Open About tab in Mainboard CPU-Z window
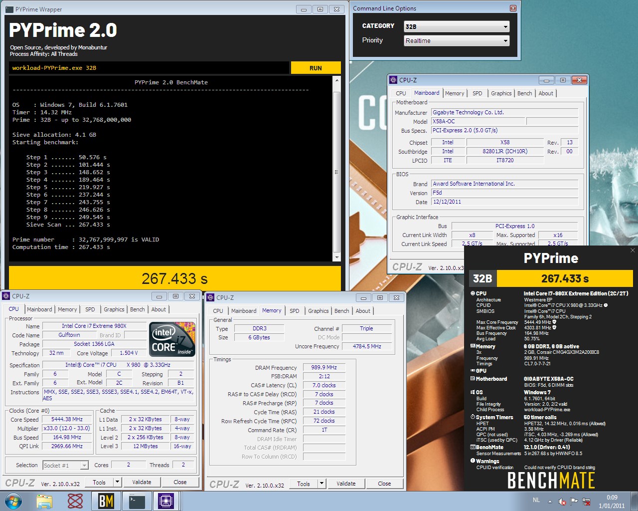Viewport: 638px width, 511px height. click(546, 93)
